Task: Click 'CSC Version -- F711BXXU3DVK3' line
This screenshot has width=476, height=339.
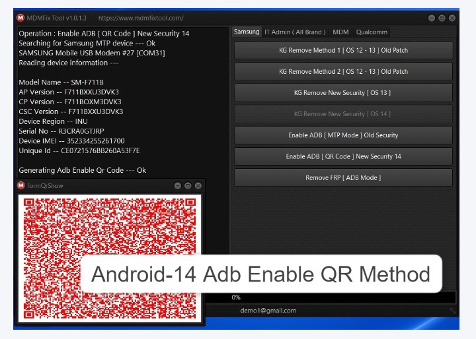Action: tap(71, 111)
